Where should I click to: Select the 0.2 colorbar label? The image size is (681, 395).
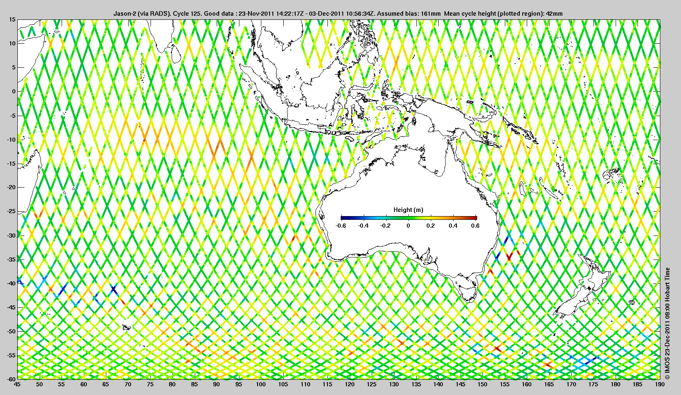(431, 226)
